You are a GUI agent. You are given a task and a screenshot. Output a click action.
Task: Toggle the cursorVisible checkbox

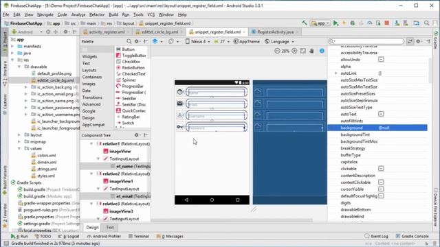[381, 189]
